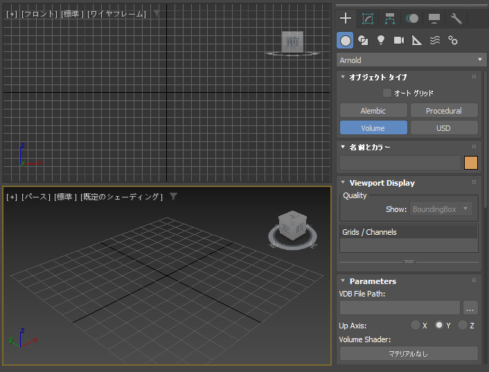
Task: Select the Lights category icon
Action: [x=381, y=40]
